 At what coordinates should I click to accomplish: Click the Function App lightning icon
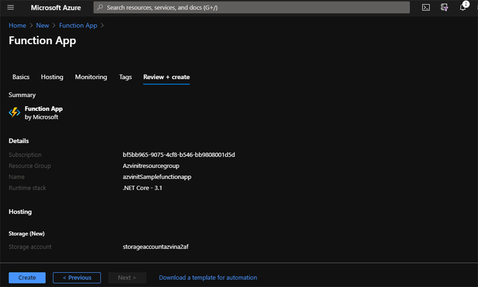click(14, 112)
